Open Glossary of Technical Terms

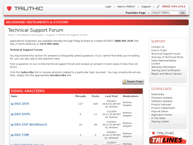[x=167, y=57]
